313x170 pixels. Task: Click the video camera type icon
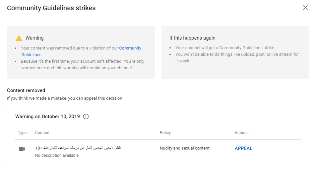(x=22, y=149)
